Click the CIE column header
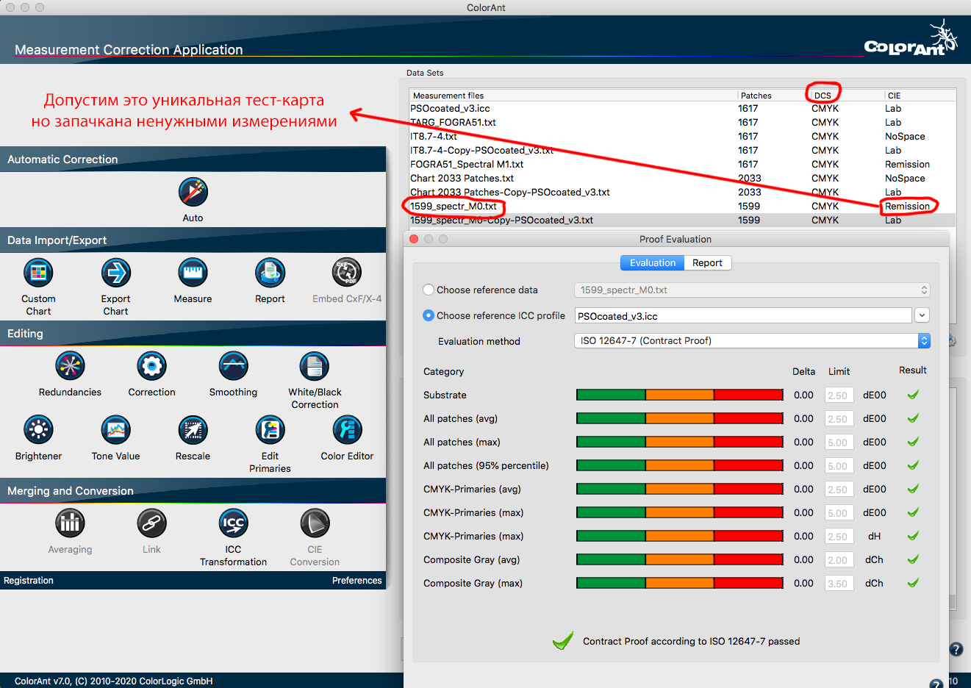This screenshot has height=688, width=971. pos(920,96)
